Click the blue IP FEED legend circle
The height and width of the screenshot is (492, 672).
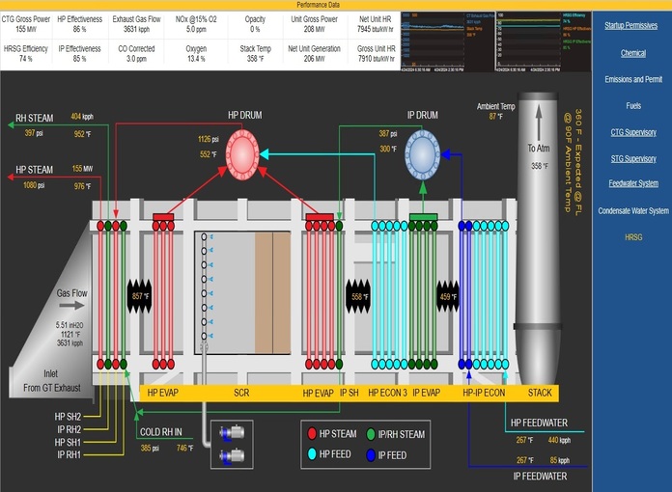click(371, 454)
